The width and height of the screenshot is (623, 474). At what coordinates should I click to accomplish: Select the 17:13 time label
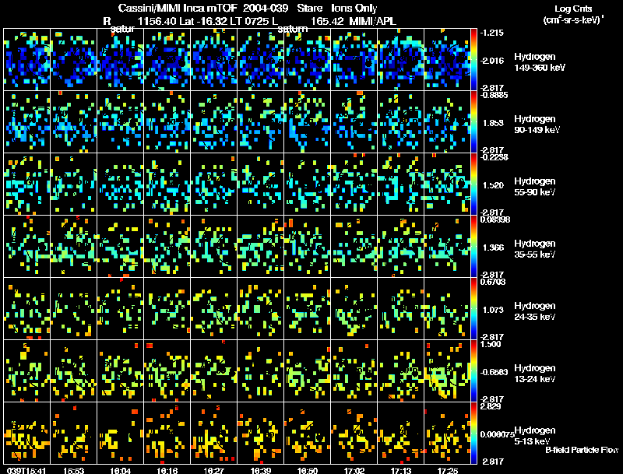(x=401, y=470)
